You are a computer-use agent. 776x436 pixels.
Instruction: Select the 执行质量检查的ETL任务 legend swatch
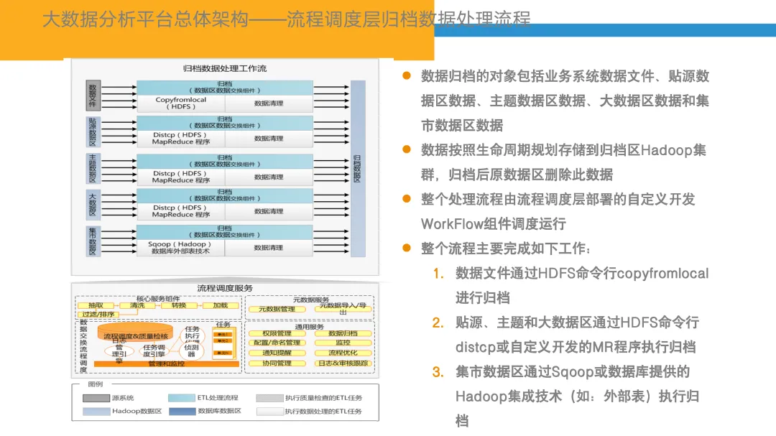tap(269, 398)
